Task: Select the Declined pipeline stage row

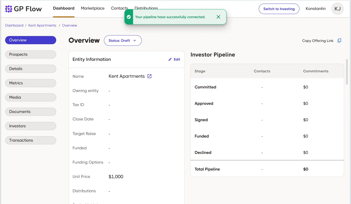Action: point(267,152)
